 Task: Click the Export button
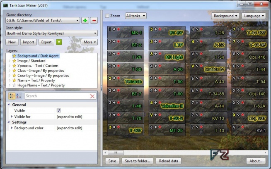coord(46,42)
